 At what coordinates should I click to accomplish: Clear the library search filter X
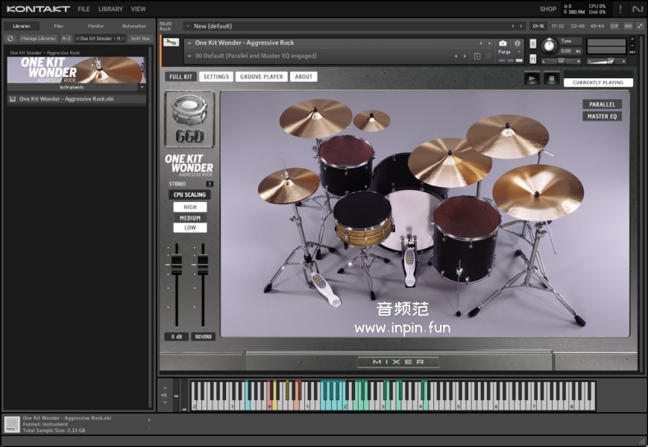[x=123, y=39]
